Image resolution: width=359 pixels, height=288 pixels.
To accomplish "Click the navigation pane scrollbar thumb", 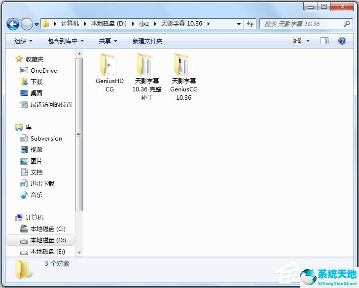I will point(79,135).
